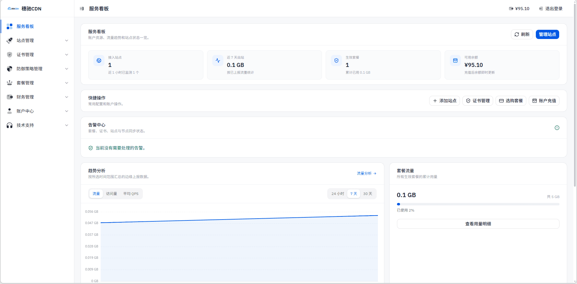The image size is (577, 284).
Task: Click 累计已用 0.1 GB text
Action: click(x=358, y=72)
